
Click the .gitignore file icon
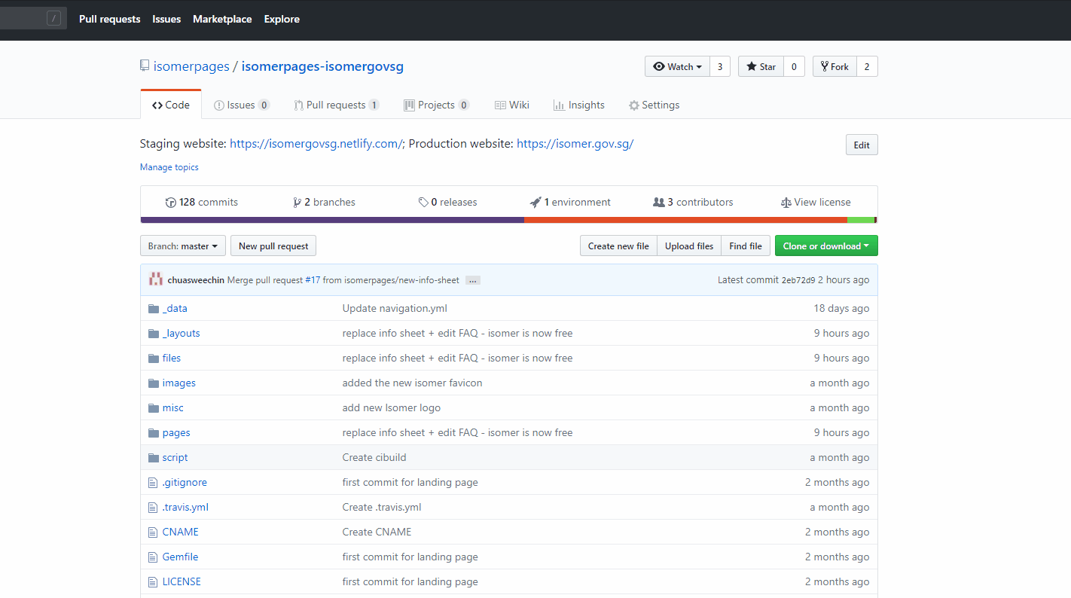coord(154,483)
